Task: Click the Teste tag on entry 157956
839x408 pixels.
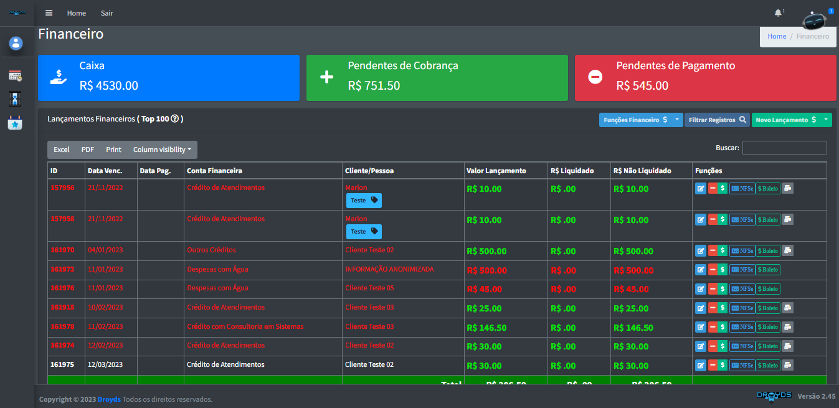Action: [364, 201]
